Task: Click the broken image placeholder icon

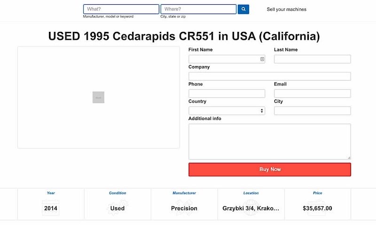Action: [98, 97]
